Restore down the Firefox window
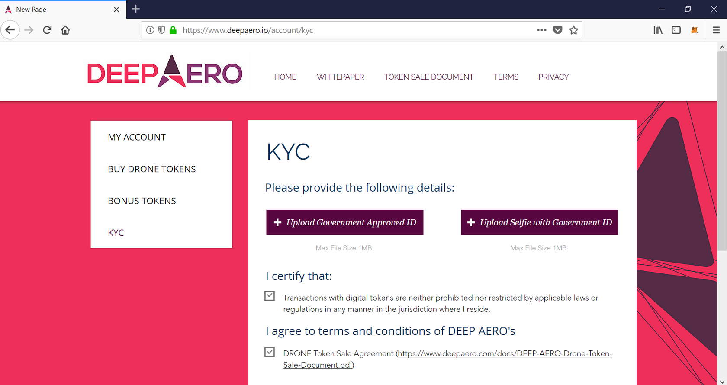 click(x=688, y=9)
